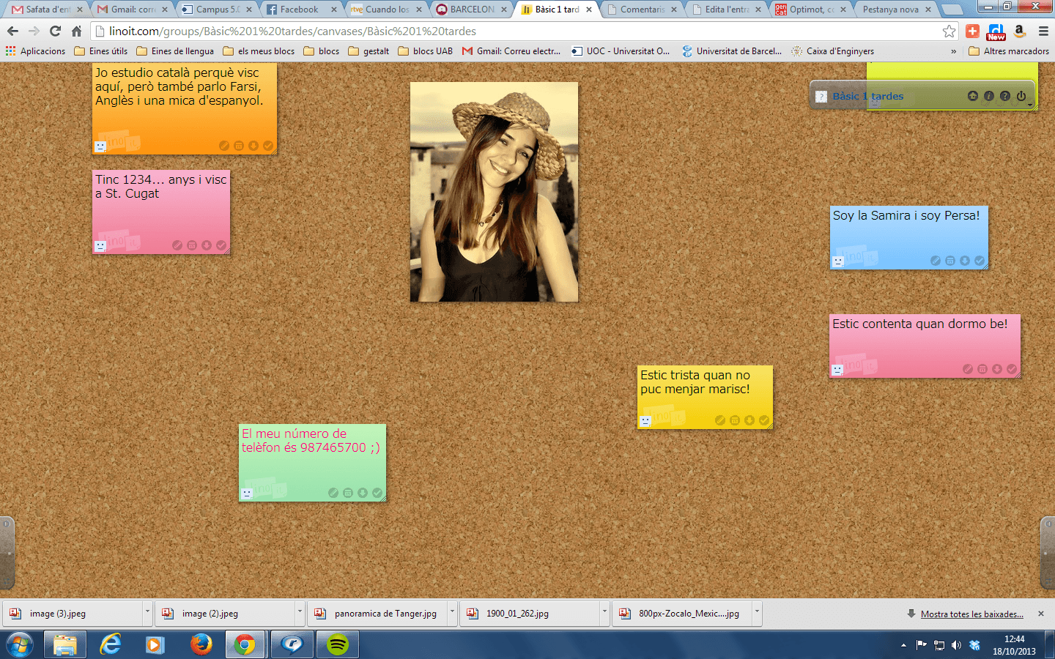This screenshot has height=659, width=1055.
Task: Click 'Mostra totes les baixades...' link
Action: click(x=971, y=614)
